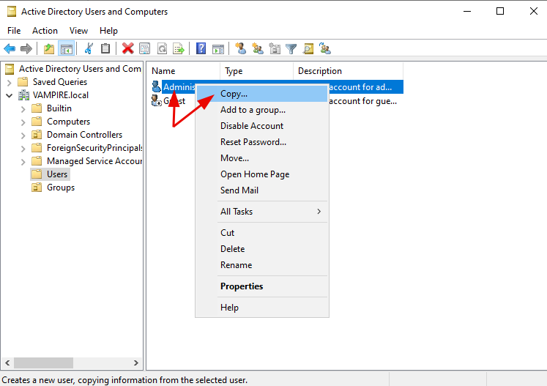Toggle the action pane toolbar icon
Screen dimensions: 547x386
click(218, 48)
